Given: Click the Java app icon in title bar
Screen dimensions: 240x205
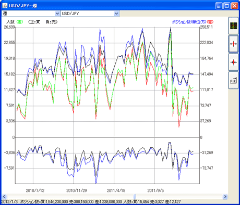Looking at the screenshot, I should coord(5,6).
